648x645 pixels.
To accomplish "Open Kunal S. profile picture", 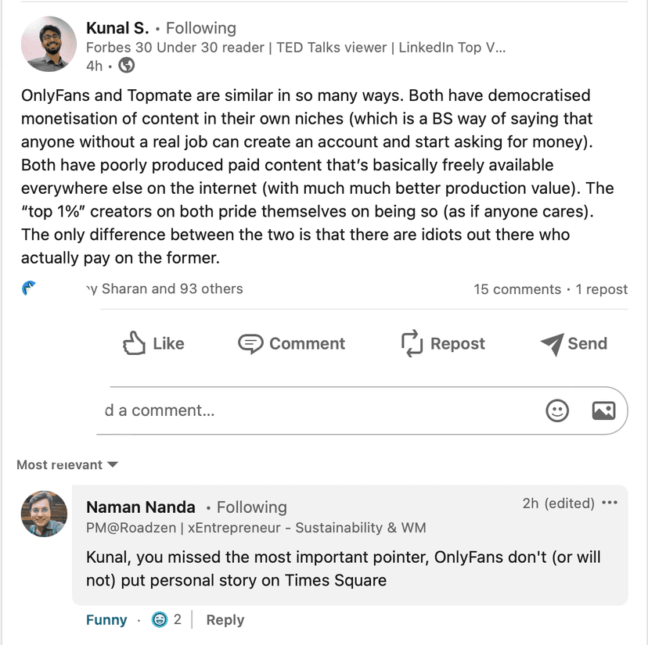I will point(49,44).
